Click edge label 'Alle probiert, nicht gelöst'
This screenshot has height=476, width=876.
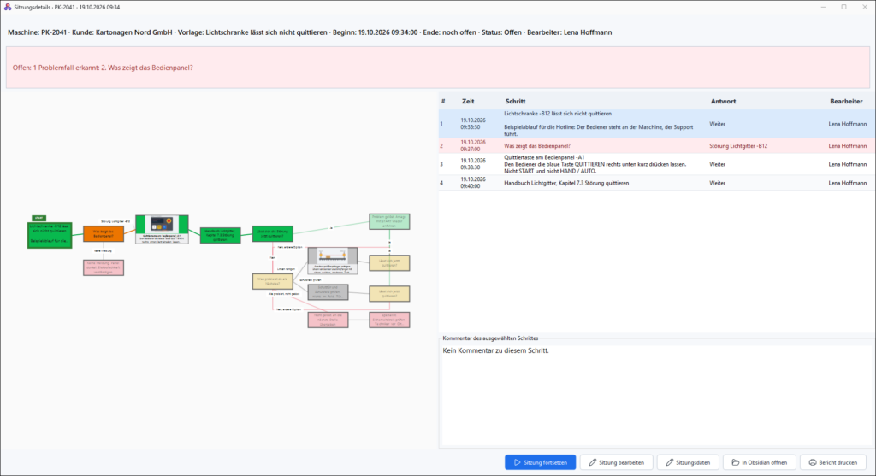pos(284,293)
